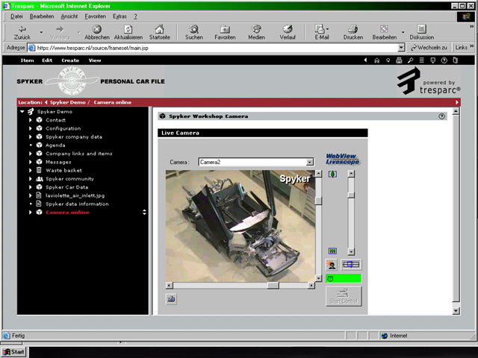This screenshot has height=358, width=478.
Task: Click the single tree telephoto zoom icon
Action: (332, 174)
